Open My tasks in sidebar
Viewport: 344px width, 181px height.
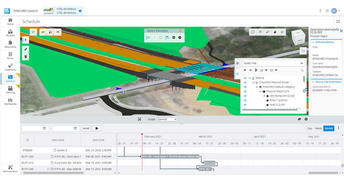coord(10,33)
